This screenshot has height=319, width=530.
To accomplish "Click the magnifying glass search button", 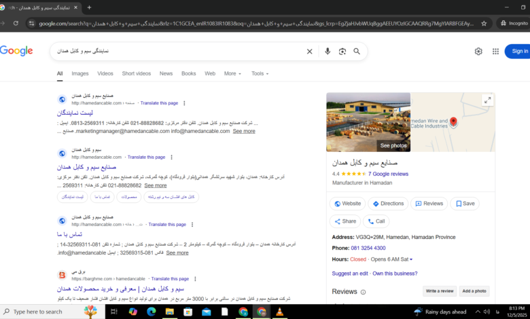I will point(357,52).
